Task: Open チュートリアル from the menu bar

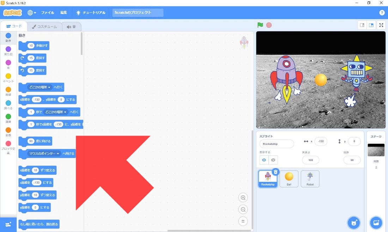Action: tap(91, 13)
